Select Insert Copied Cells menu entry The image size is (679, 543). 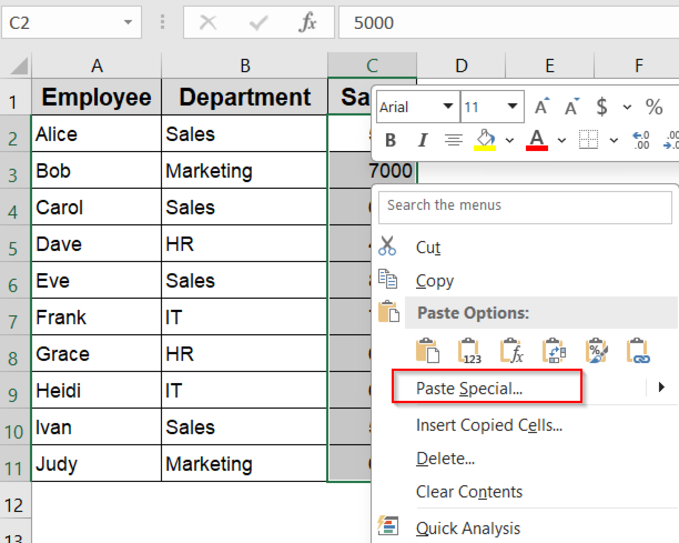coord(489,425)
